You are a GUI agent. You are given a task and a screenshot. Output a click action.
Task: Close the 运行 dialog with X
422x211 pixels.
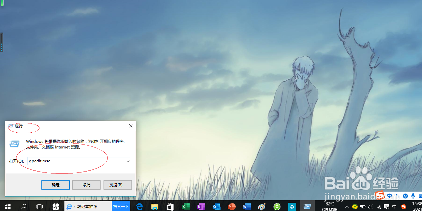(130, 126)
